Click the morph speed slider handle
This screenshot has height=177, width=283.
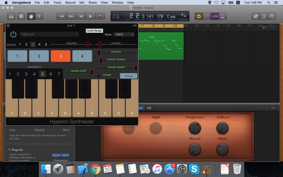pos(101,61)
